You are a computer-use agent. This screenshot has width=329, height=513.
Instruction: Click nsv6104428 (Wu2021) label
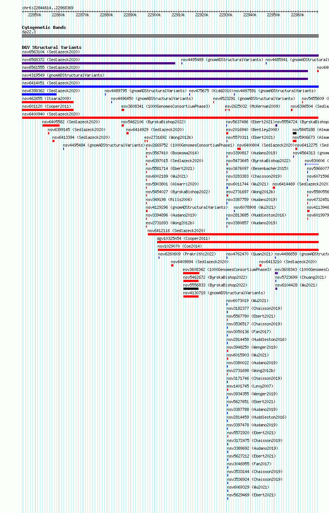click(296, 285)
